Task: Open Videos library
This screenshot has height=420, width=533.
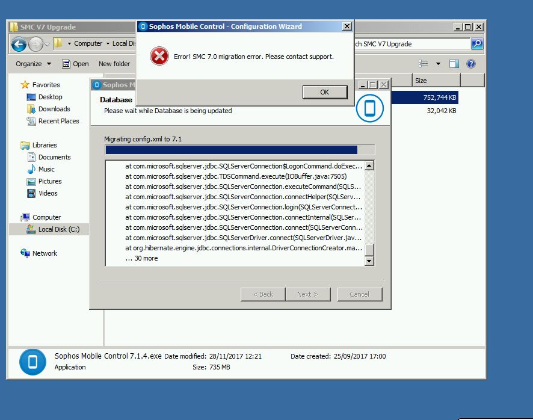Action: 48,193
